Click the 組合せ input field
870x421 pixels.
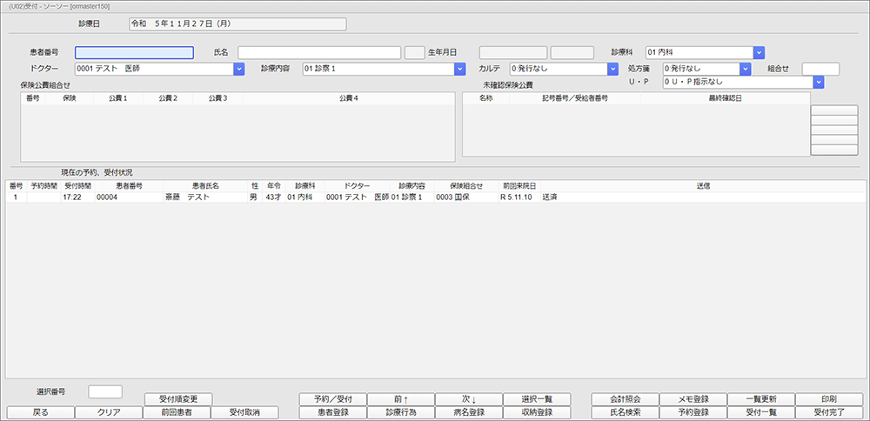pyautogui.click(x=820, y=69)
